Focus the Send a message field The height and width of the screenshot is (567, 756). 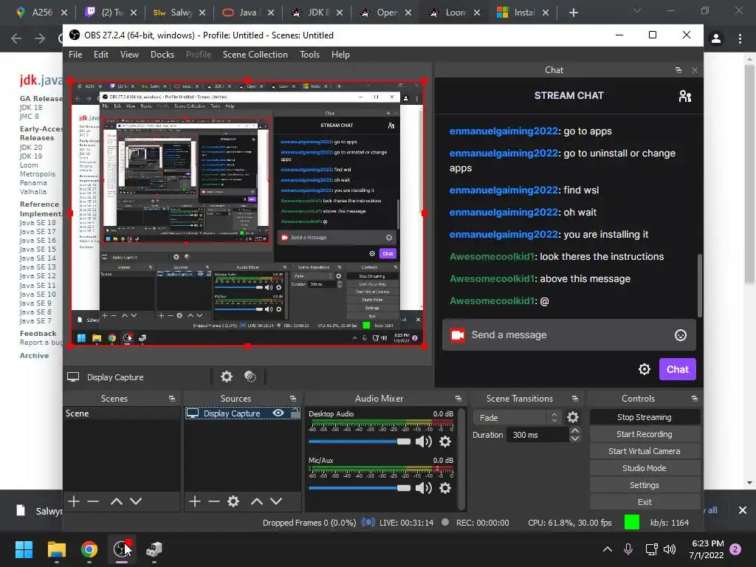[x=569, y=335]
